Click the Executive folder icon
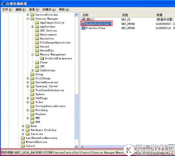 coord(37,39)
